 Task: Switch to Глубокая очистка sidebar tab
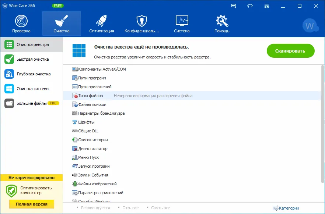click(x=32, y=74)
